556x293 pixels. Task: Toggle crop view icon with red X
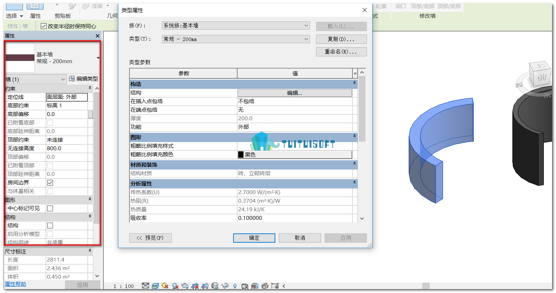[195, 286]
